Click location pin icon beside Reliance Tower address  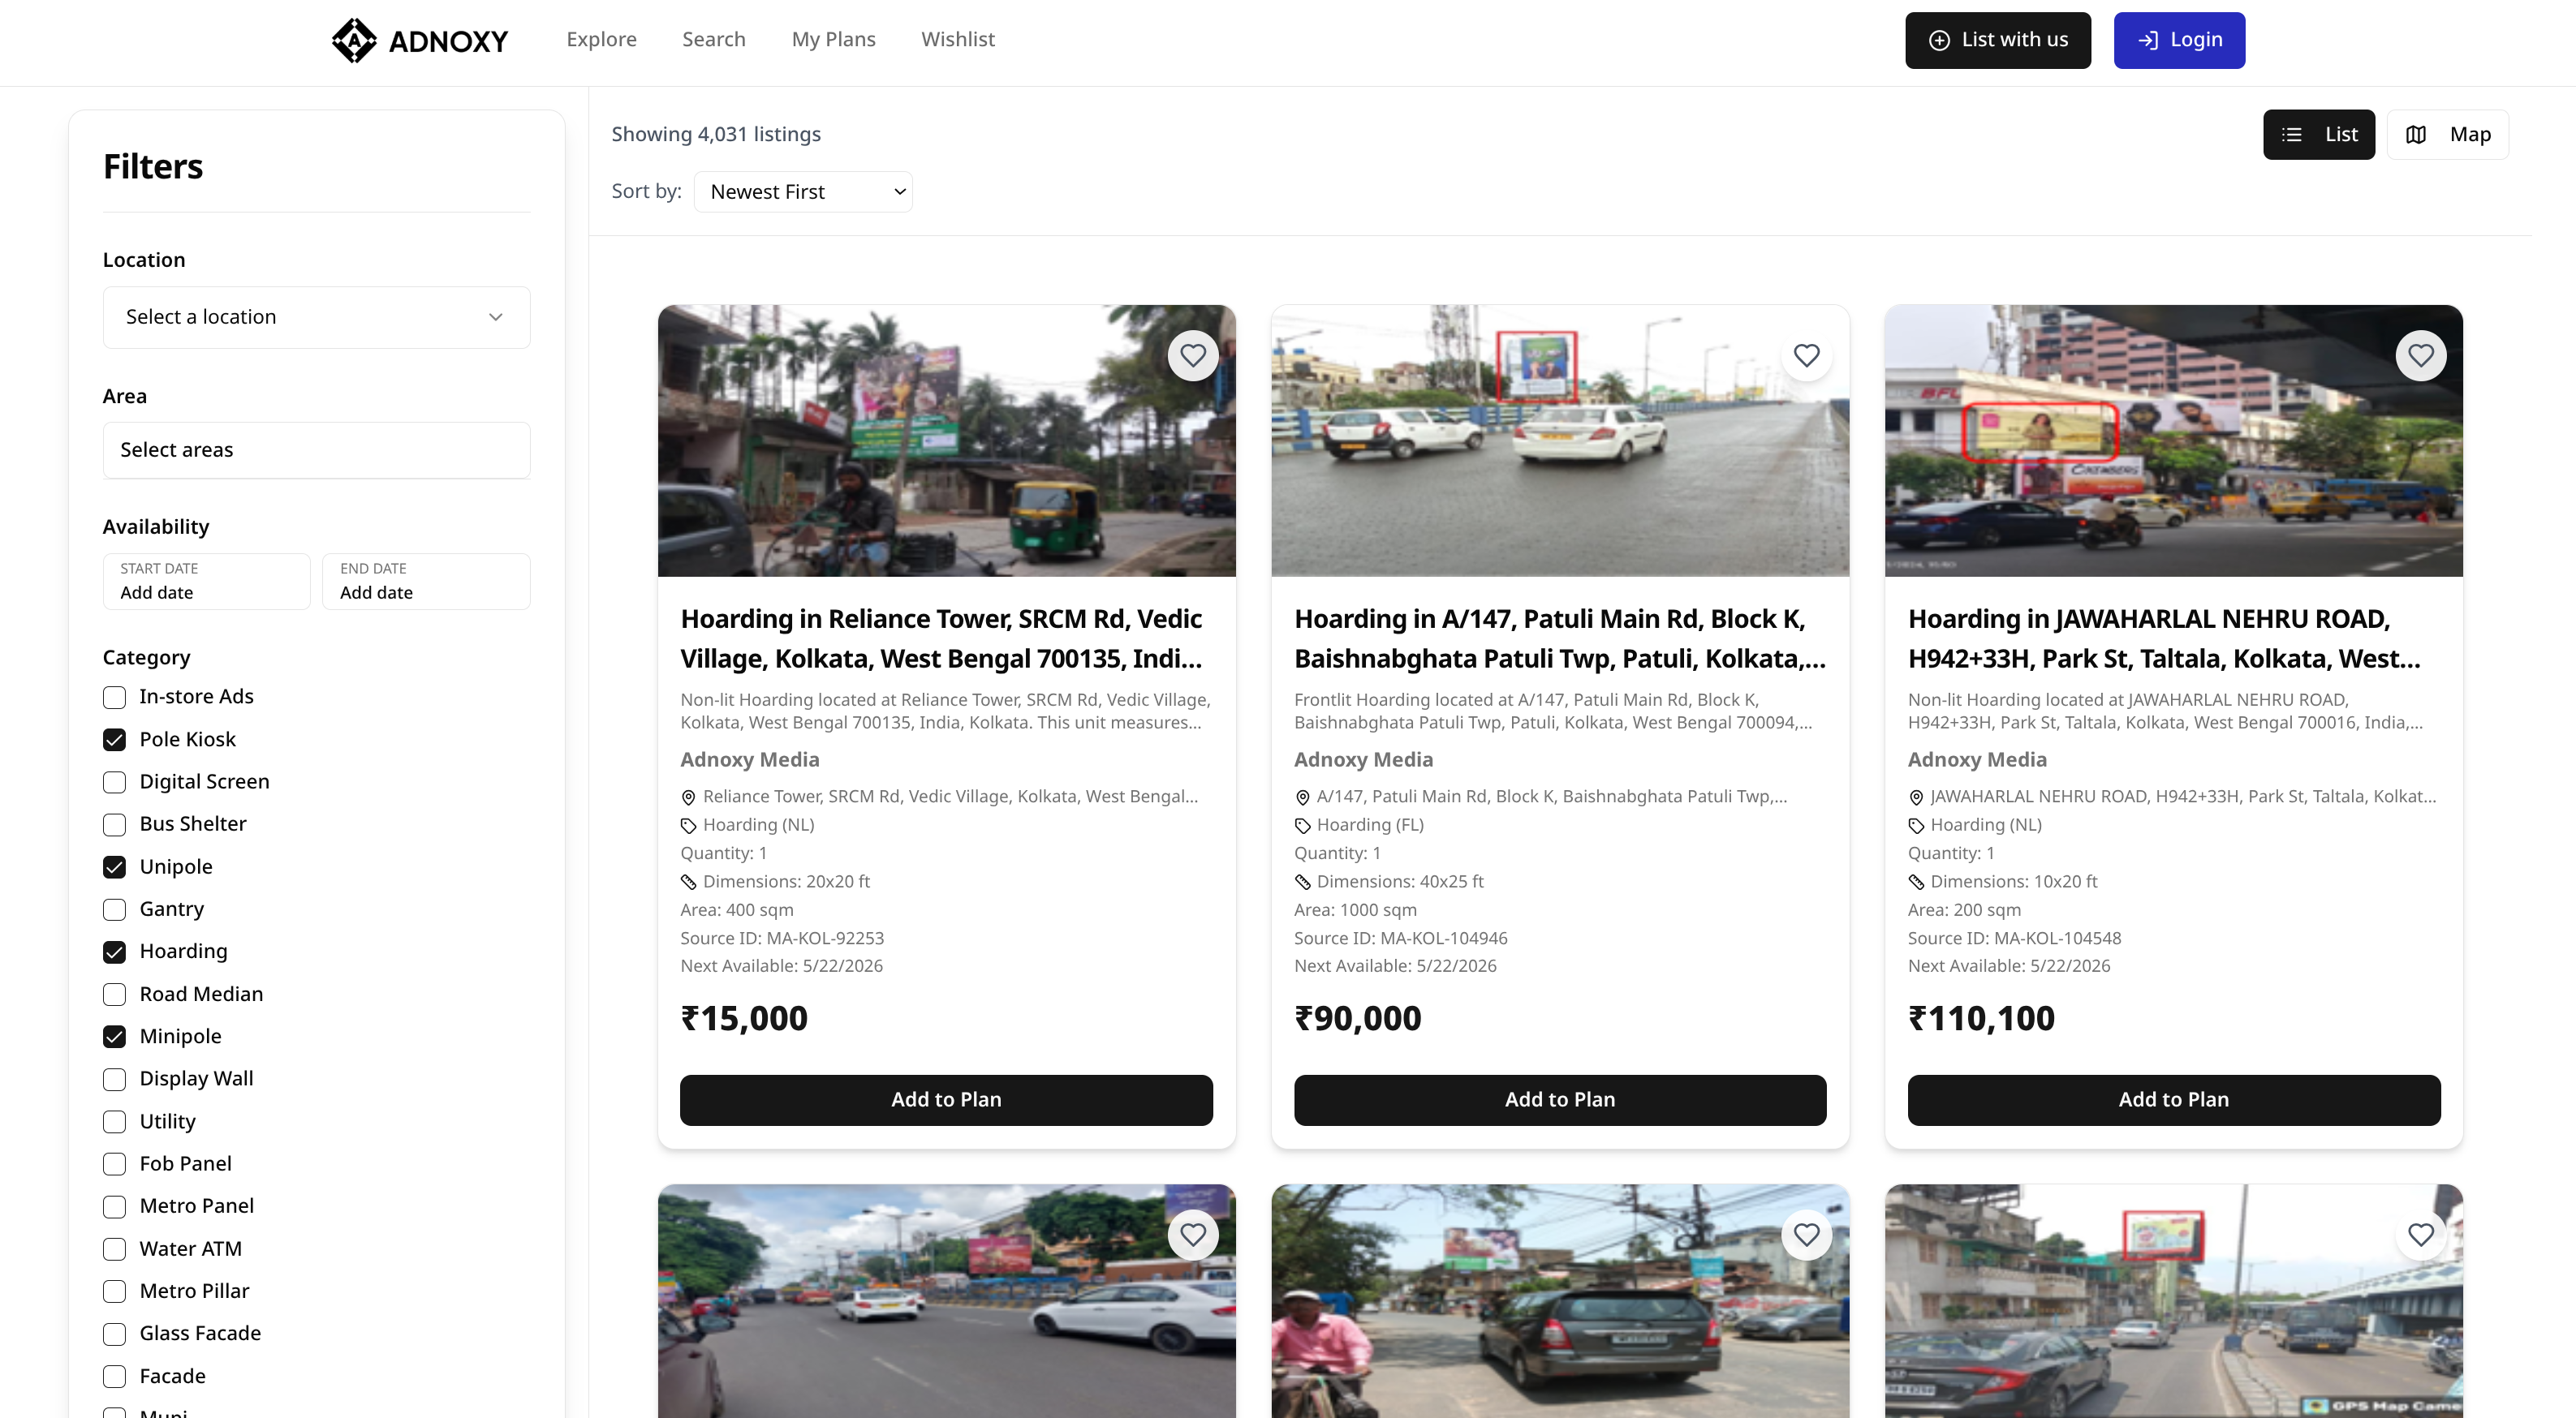tap(688, 797)
